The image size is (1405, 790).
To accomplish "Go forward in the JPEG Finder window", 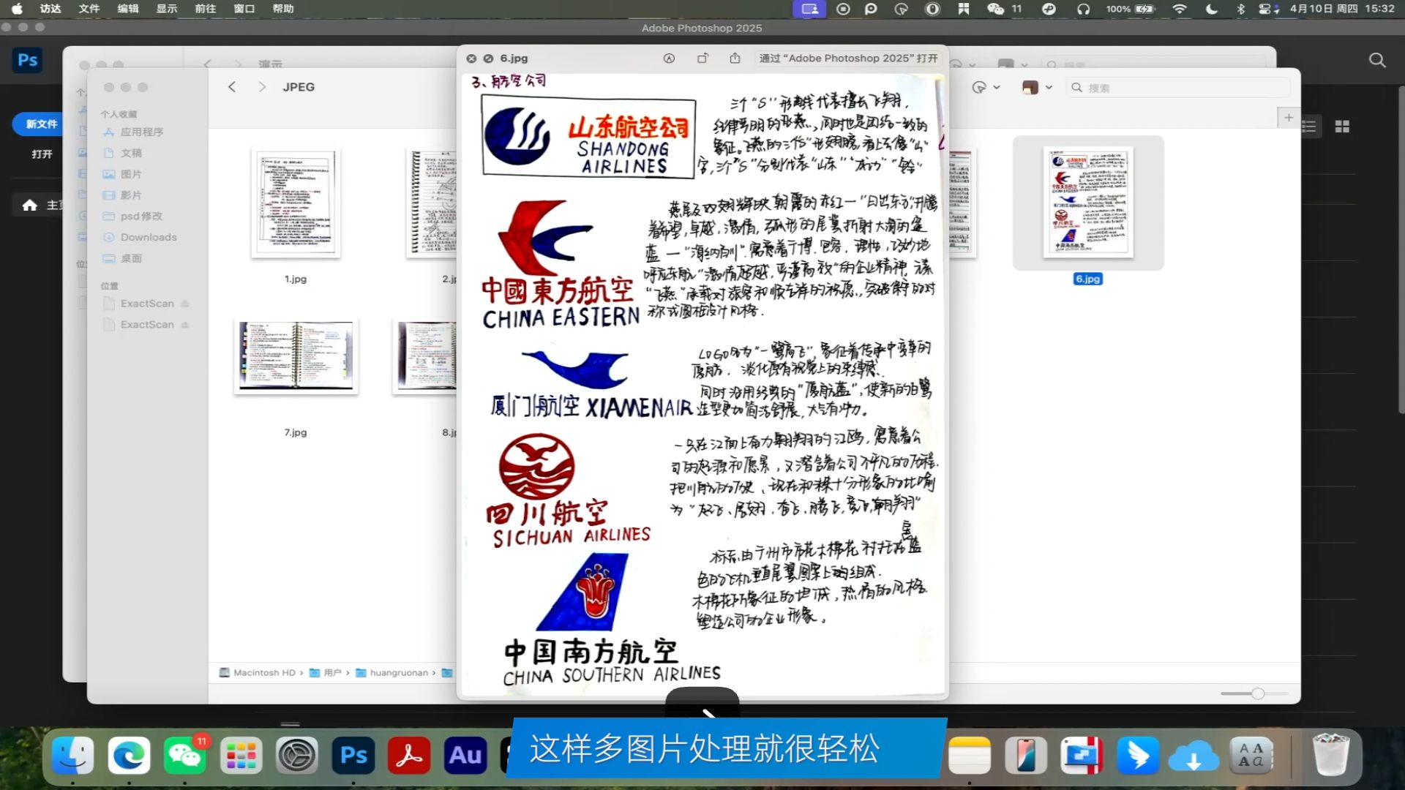I will pos(262,87).
